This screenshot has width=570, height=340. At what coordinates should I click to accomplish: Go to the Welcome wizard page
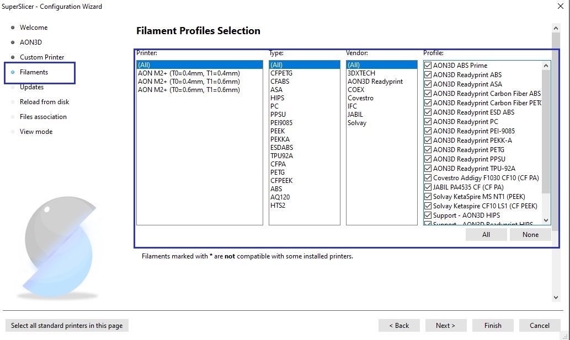point(34,28)
